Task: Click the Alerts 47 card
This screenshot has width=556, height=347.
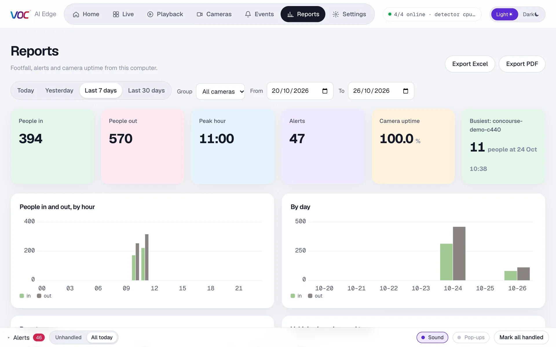Action: coord(323,147)
